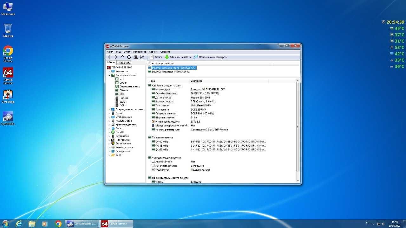Open the Отчёт menu in menu bar
The width and height of the screenshot is (406, 228).
(x=127, y=52)
